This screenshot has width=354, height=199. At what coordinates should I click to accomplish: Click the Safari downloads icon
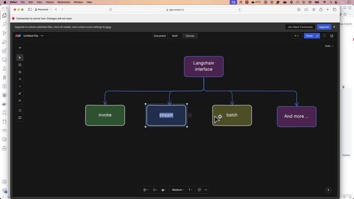coord(299,10)
